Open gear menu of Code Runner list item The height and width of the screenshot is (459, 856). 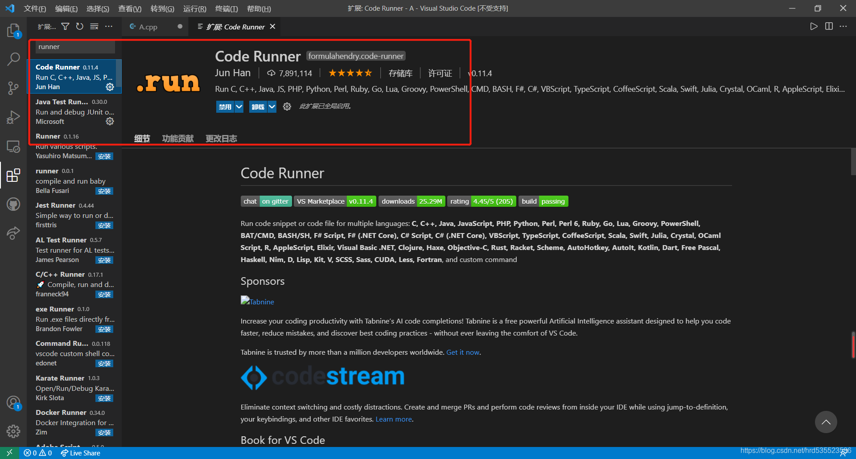tap(110, 87)
